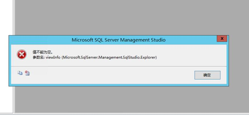The image size is (249, 115).
Task: Show technical details icon in dialog
Action: [27, 73]
